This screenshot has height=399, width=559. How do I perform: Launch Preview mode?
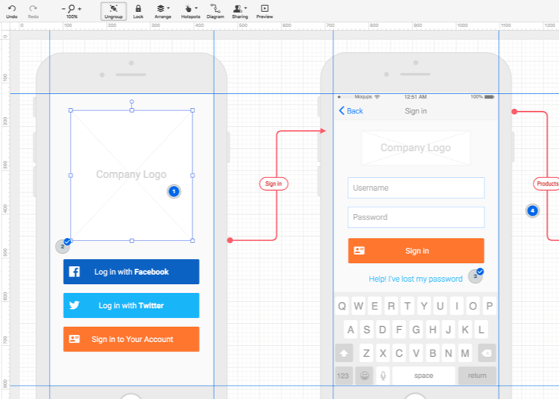[x=264, y=11]
